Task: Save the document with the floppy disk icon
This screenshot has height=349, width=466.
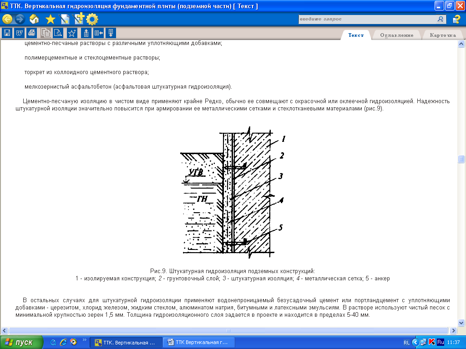Action: click(x=7, y=33)
